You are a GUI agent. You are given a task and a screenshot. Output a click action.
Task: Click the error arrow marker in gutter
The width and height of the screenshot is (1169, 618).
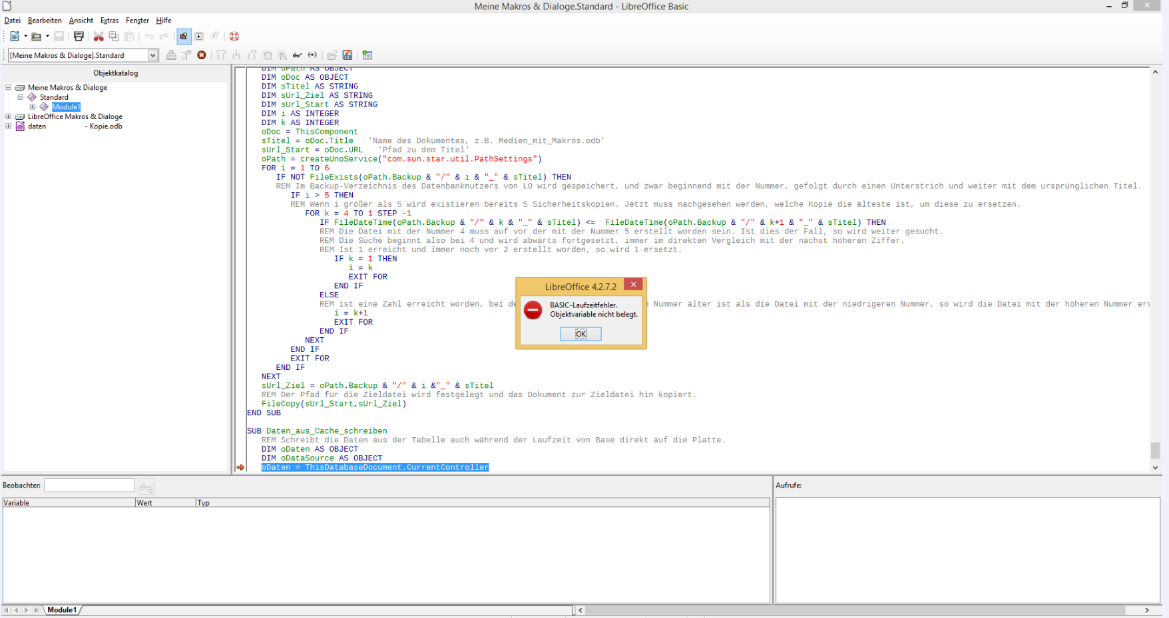240,468
